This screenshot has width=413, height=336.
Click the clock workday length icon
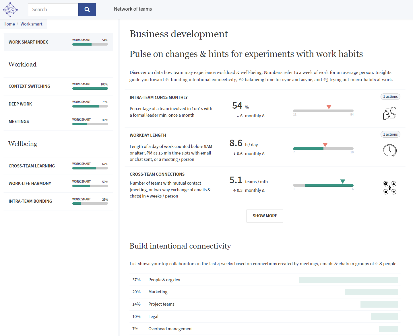click(389, 150)
